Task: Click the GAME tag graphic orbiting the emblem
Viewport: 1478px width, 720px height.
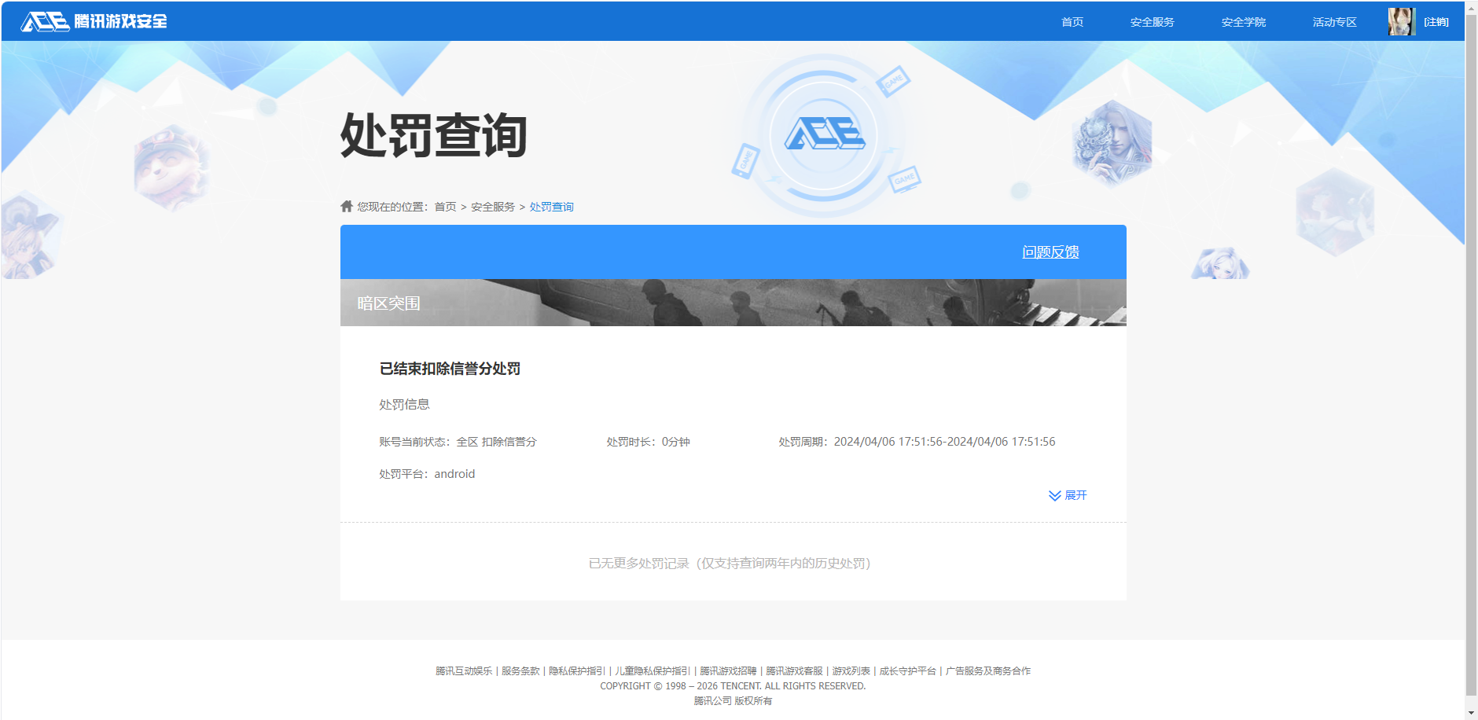Action: tap(895, 81)
